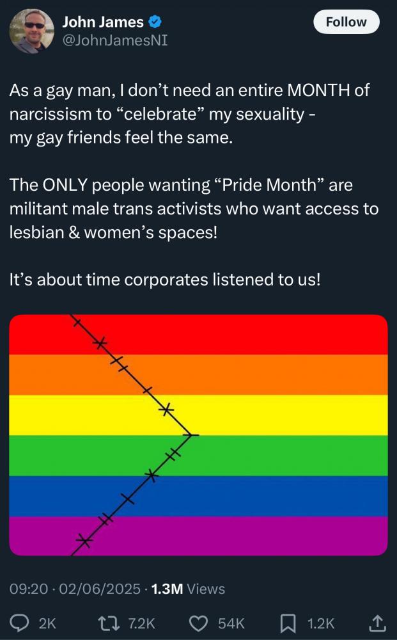This screenshot has height=640, width=397.
Task: Open the @JohnJamesNI handle link
Action: [x=115, y=40]
